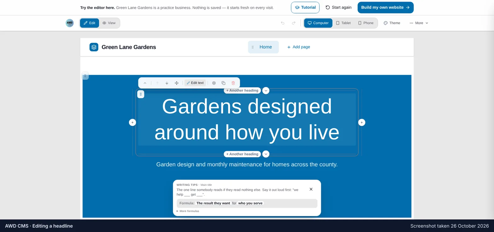
Task: Grab the Home page drag handle
Action: click(x=253, y=47)
